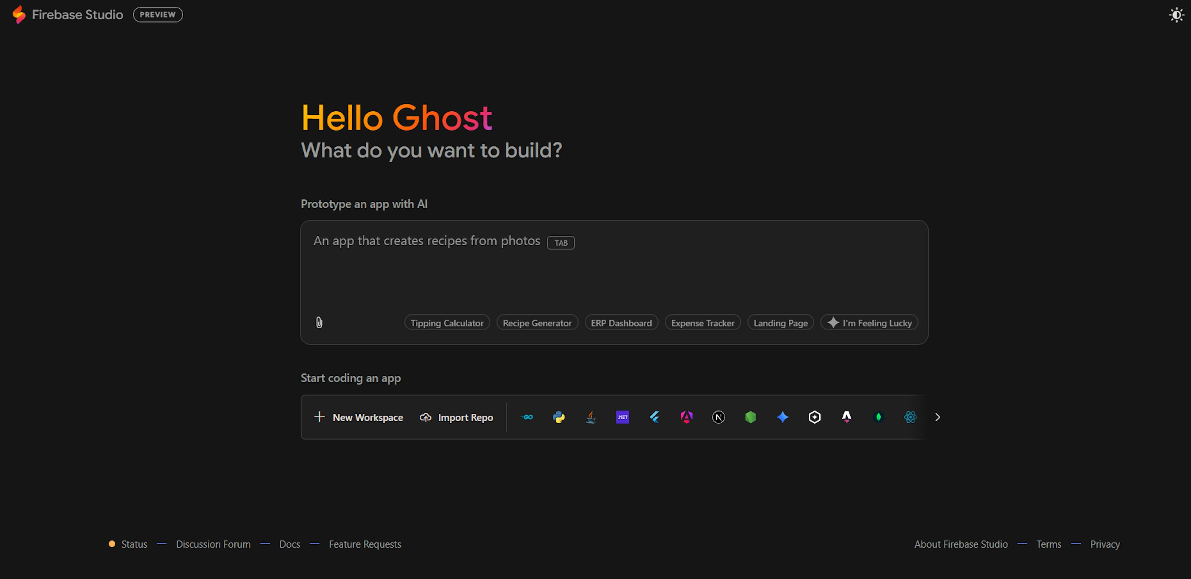Pick the Java template icon
Viewport: 1191px width, 579px height.
pos(591,417)
